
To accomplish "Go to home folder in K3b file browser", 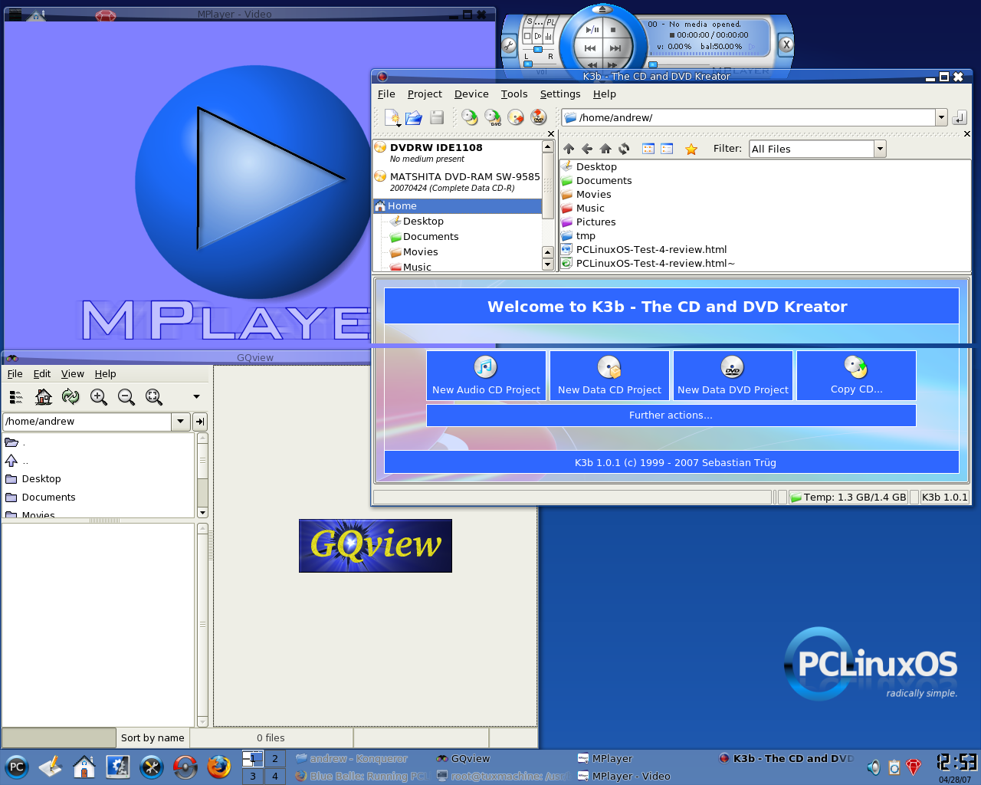I will coord(605,149).
